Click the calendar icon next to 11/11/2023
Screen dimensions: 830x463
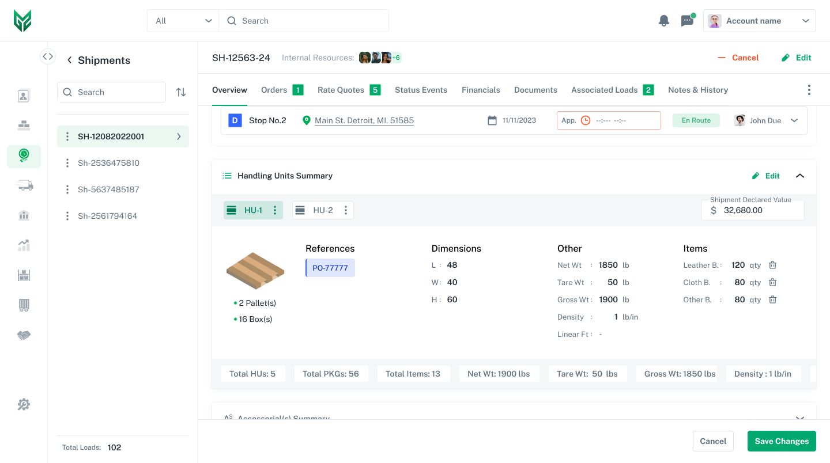(x=492, y=120)
